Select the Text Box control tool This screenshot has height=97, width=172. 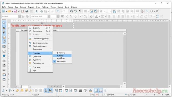pos(4,47)
